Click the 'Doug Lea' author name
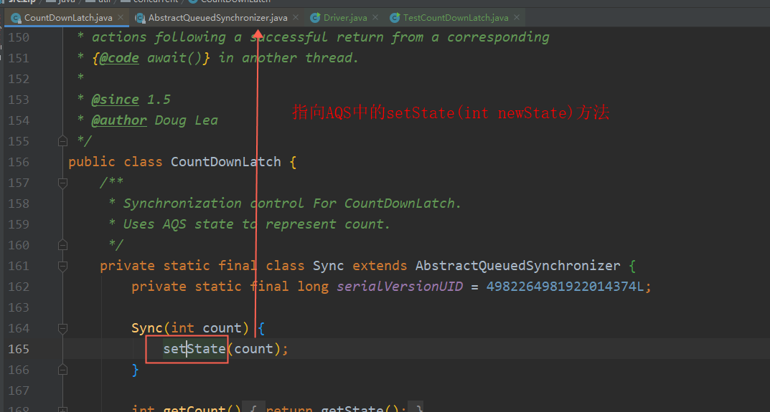Viewport: 770px width, 412px height. [186, 120]
